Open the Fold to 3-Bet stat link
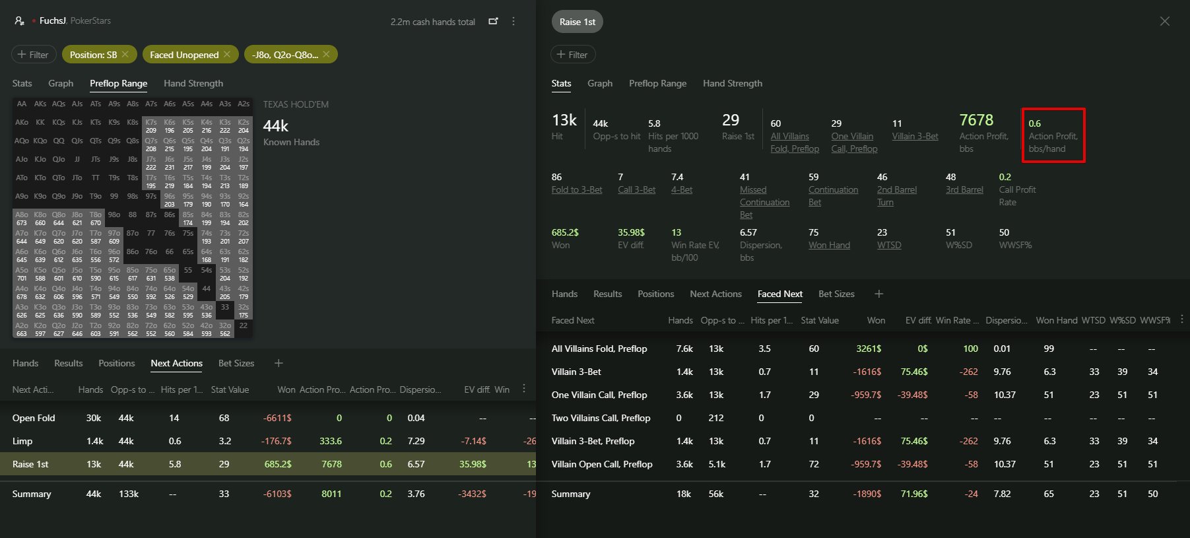The image size is (1190, 538). click(x=577, y=189)
